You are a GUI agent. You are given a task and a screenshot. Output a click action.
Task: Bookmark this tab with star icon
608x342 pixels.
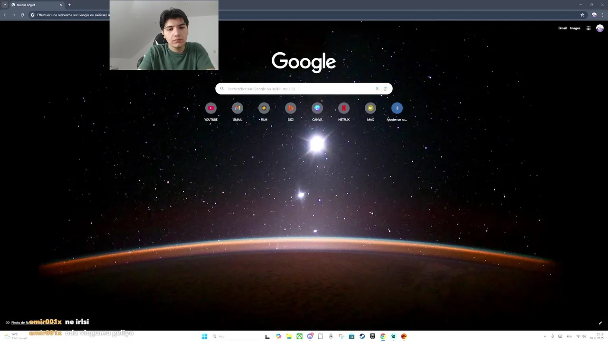[x=582, y=15]
